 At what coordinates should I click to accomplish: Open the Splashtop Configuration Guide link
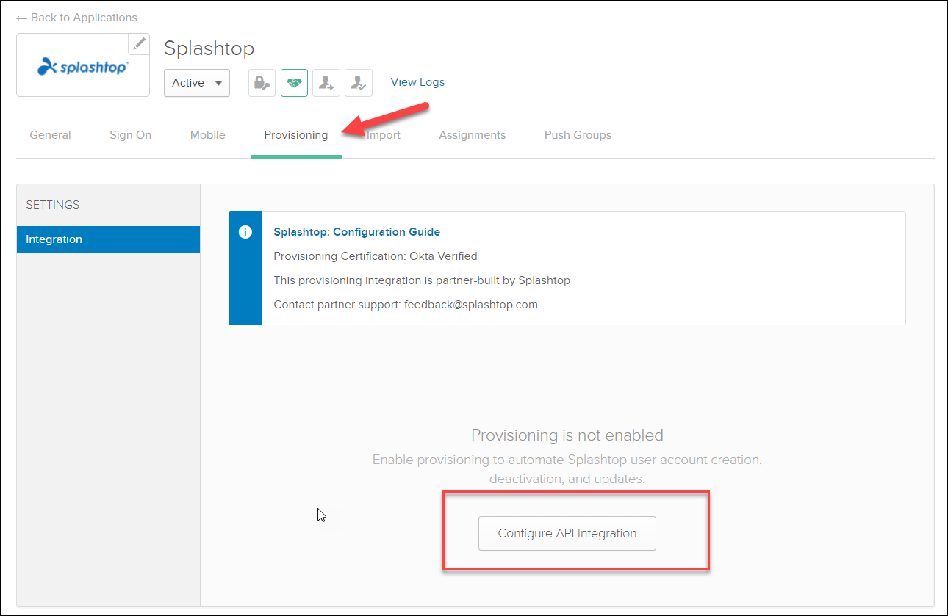pos(356,231)
